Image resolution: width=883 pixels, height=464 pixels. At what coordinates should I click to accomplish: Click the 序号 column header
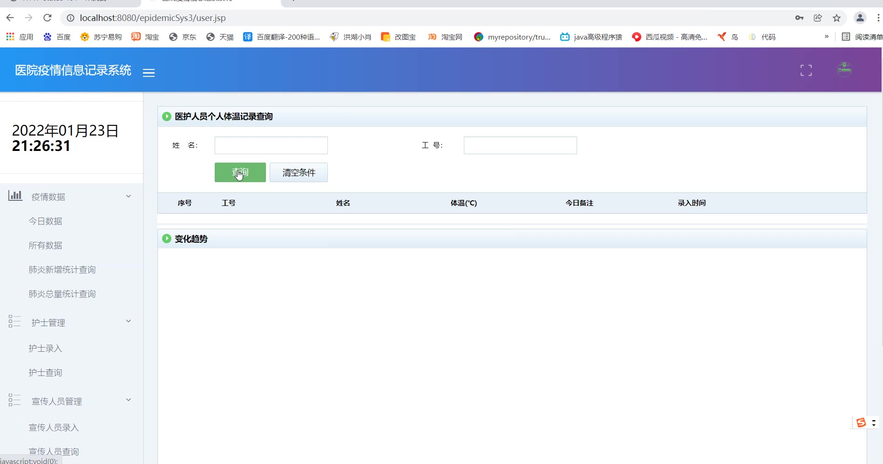[x=184, y=203]
